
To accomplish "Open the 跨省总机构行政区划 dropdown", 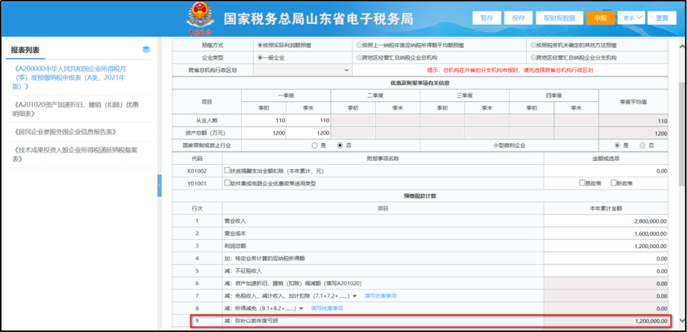I will tap(302, 70).
